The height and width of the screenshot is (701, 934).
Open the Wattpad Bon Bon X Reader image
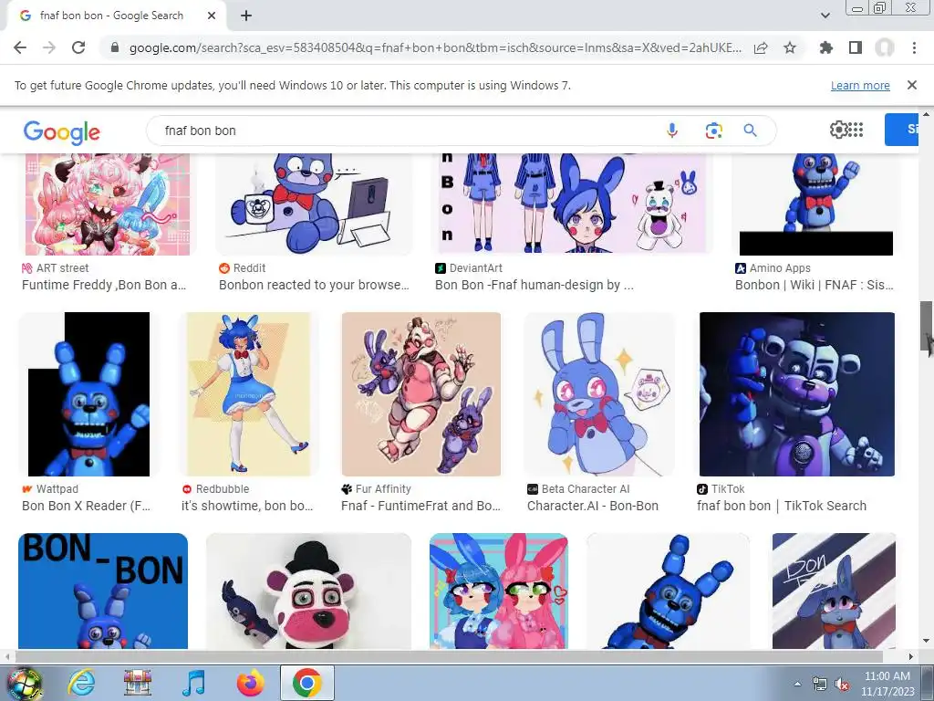click(88, 394)
